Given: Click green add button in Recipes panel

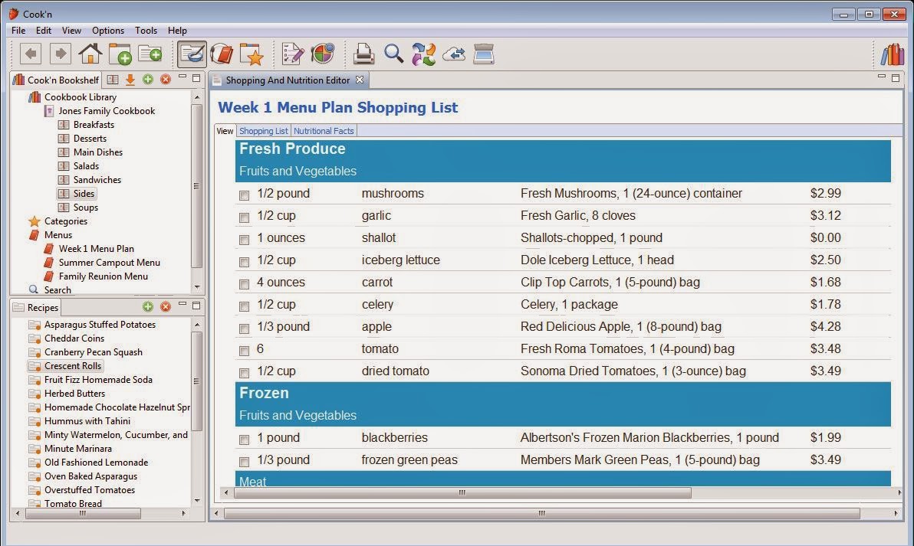Looking at the screenshot, I should pos(147,306).
